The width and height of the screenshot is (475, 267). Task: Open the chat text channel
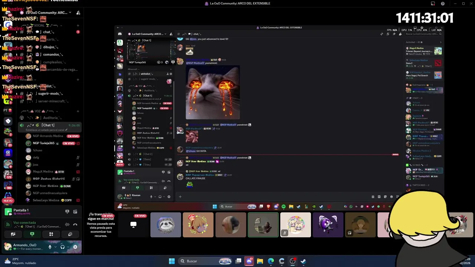[50, 32]
